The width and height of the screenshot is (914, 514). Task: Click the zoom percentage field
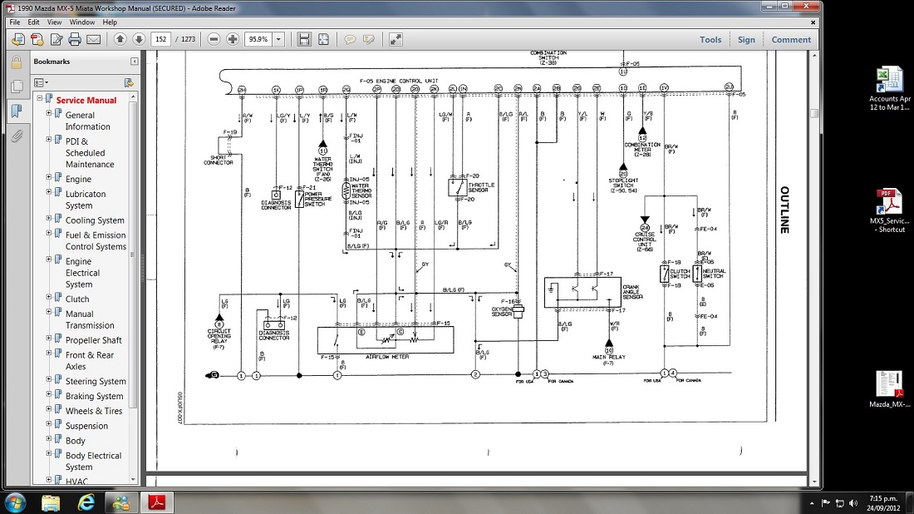pos(258,39)
